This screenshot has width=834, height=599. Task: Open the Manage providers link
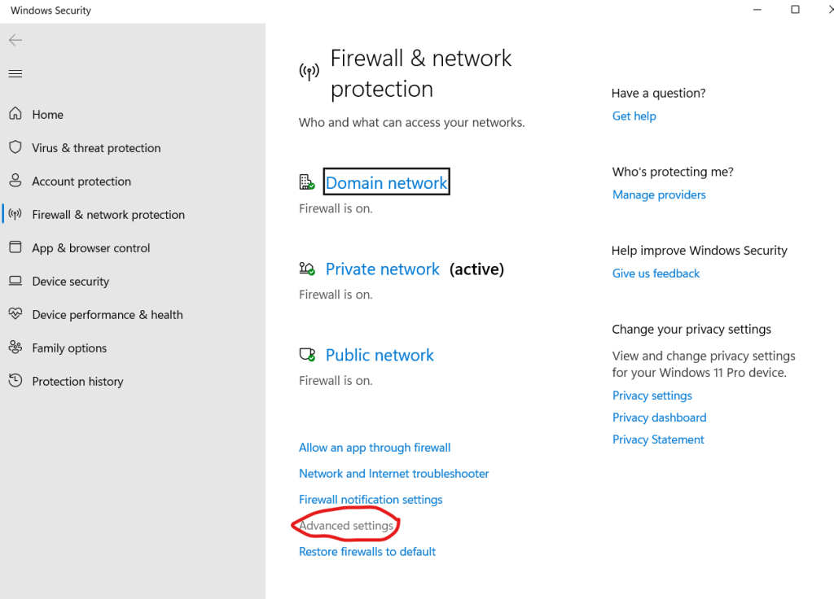659,195
